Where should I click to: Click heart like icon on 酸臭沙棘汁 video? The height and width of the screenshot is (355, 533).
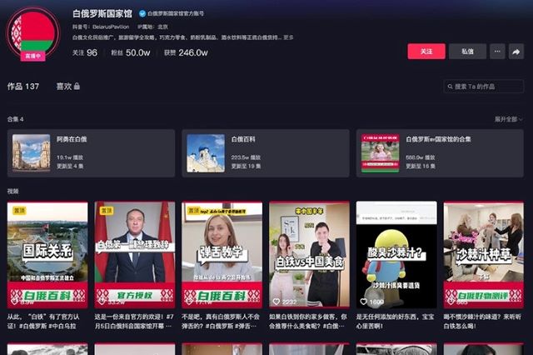point(363,302)
